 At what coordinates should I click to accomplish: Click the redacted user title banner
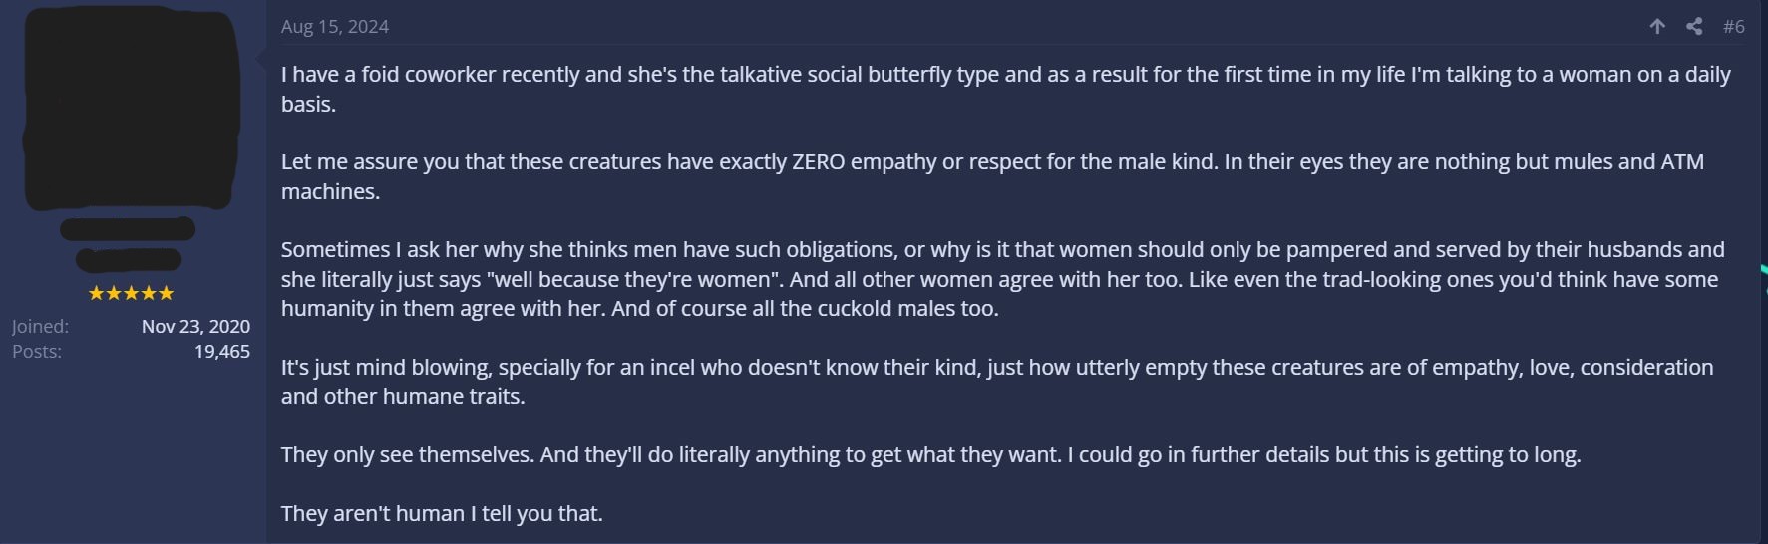(x=129, y=260)
